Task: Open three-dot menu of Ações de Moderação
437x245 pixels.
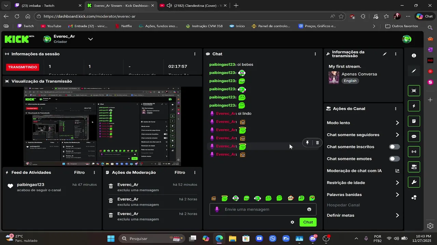Action: tap(195, 173)
